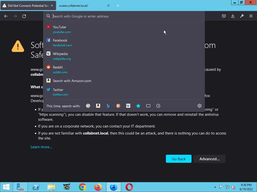The width and height of the screenshot is (257, 192).
Task: Open Server Manager from taskbar
Action: (20, 187)
